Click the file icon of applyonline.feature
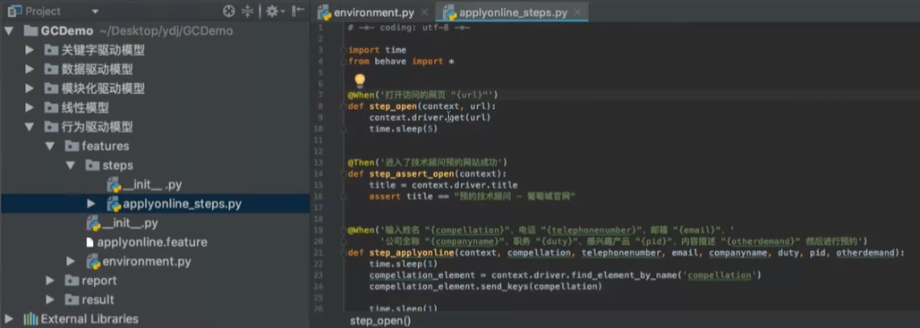 tap(89, 242)
